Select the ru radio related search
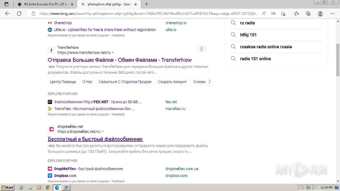The width and height of the screenshot is (340, 191). click(x=276, y=23)
